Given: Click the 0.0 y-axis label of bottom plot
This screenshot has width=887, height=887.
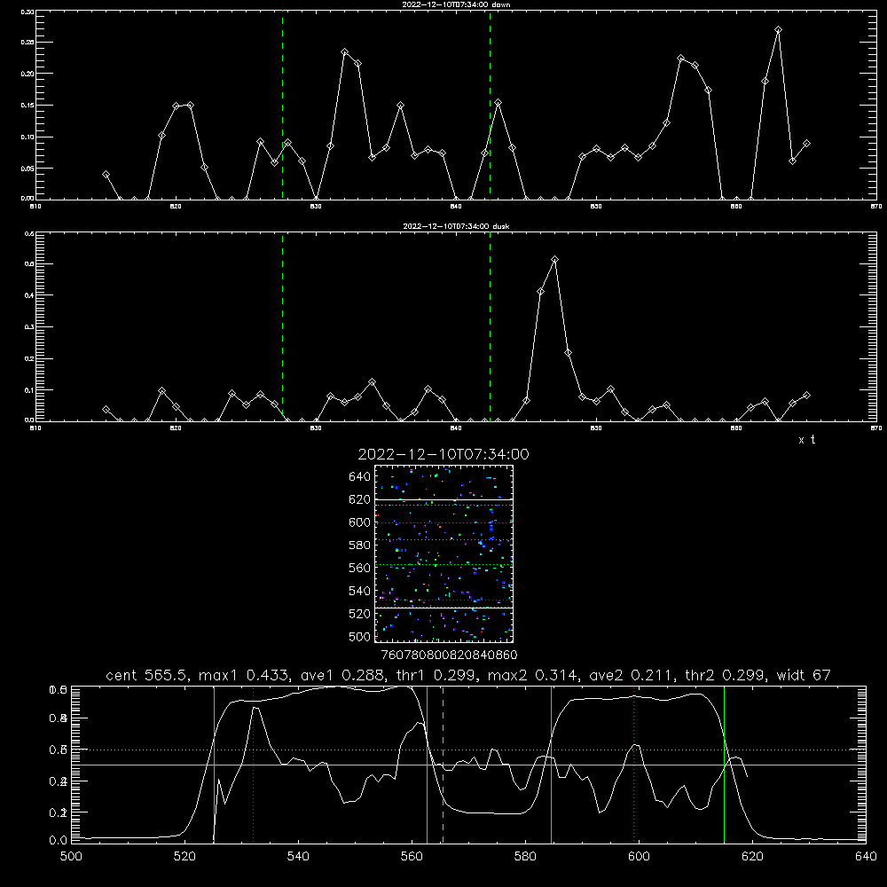Looking at the screenshot, I should tap(59, 841).
